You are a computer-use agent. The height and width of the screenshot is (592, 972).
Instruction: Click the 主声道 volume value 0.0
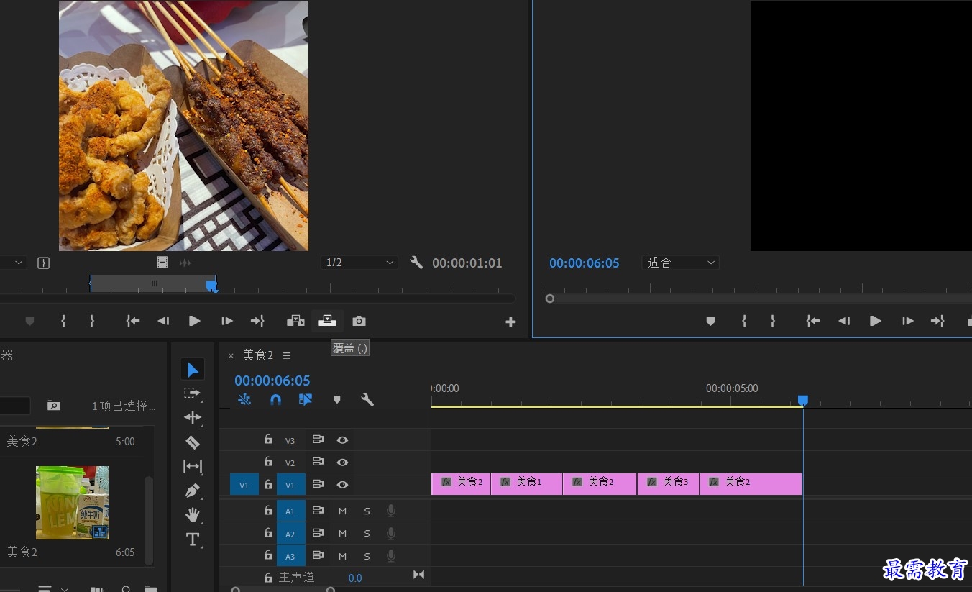click(x=355, y=578)
